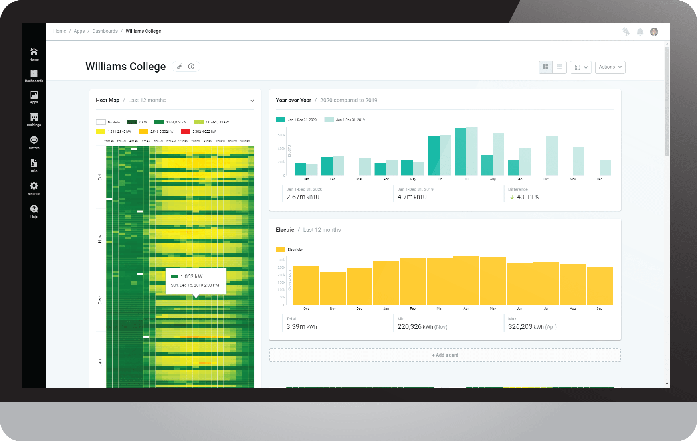The width and height of the screenshot is (697, 442).
Task: Click the 220,326 kWh (Nov) min value
Action: (422, 327)
